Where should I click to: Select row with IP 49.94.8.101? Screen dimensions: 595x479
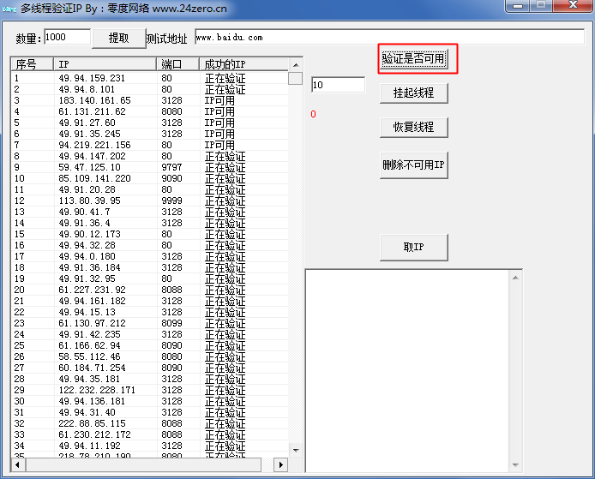pyautogui.click(x=149, y=89)
